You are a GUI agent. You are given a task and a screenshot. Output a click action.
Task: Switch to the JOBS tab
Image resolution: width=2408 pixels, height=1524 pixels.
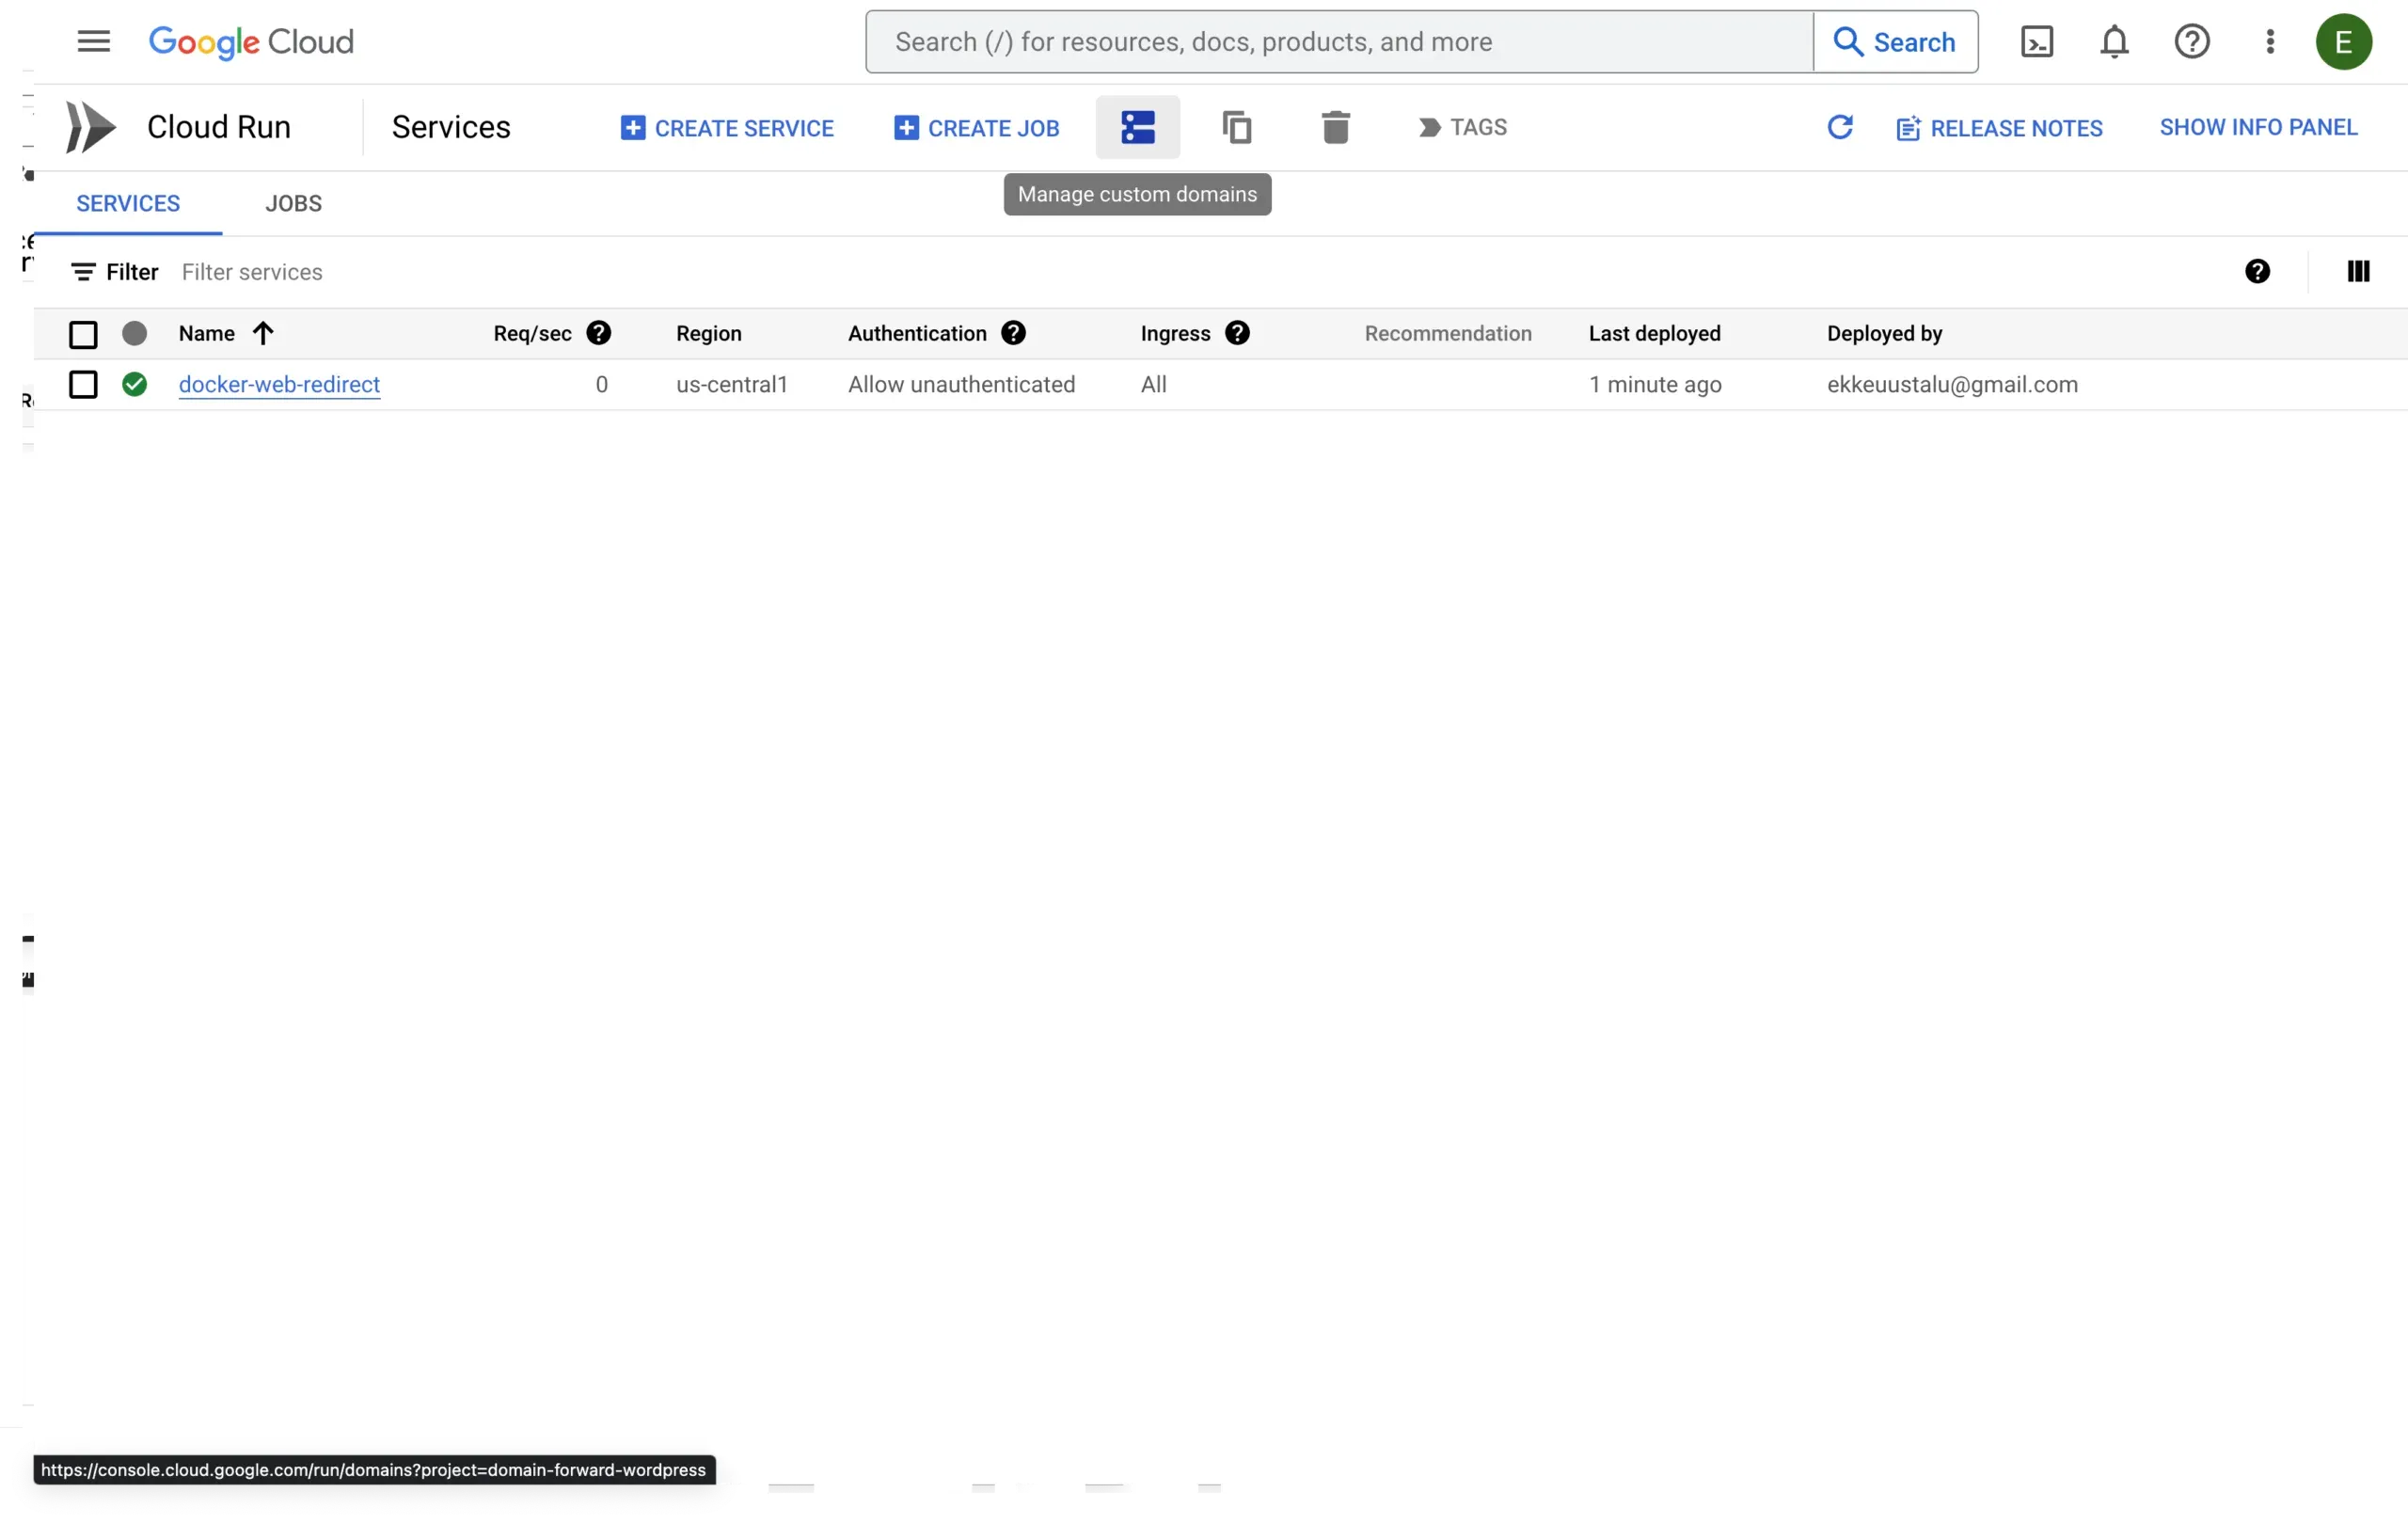coord(293,203)
